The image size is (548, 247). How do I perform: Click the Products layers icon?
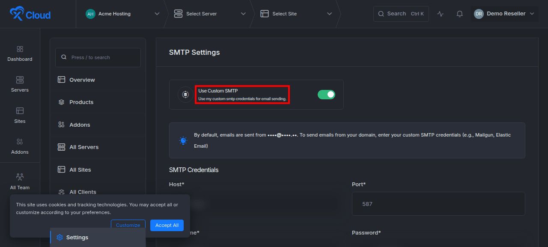point(61,102)
